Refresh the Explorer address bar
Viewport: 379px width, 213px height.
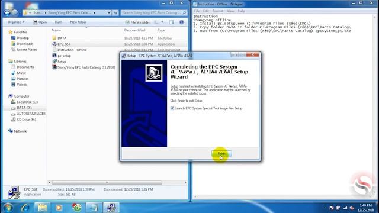point(115,13)
